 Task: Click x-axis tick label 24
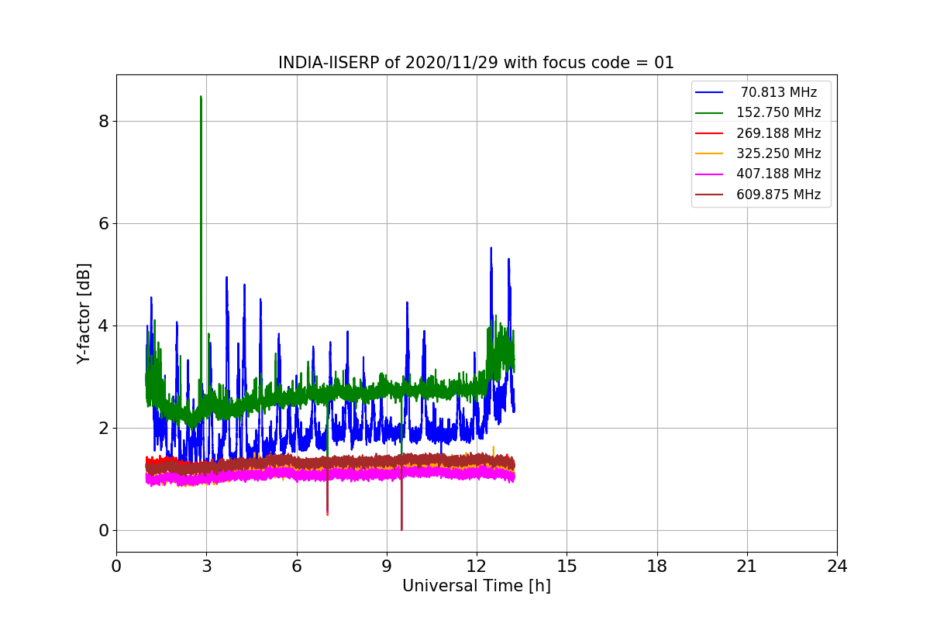click(837, 566)
